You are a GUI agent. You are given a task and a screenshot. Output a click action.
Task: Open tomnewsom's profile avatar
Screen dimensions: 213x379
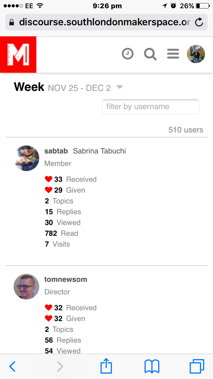(26, 287)
